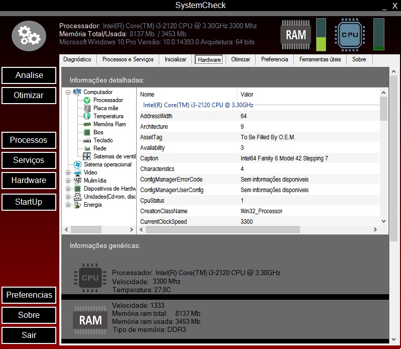Viewport: 401px width, 349px height.
Task: Select the CurrentClockSpeed row
Action: coord(259,222)
